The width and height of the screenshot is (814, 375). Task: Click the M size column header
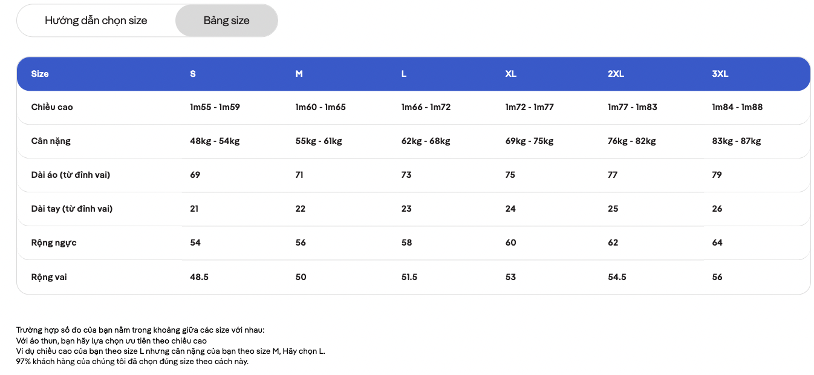click(x=299, y=74)
